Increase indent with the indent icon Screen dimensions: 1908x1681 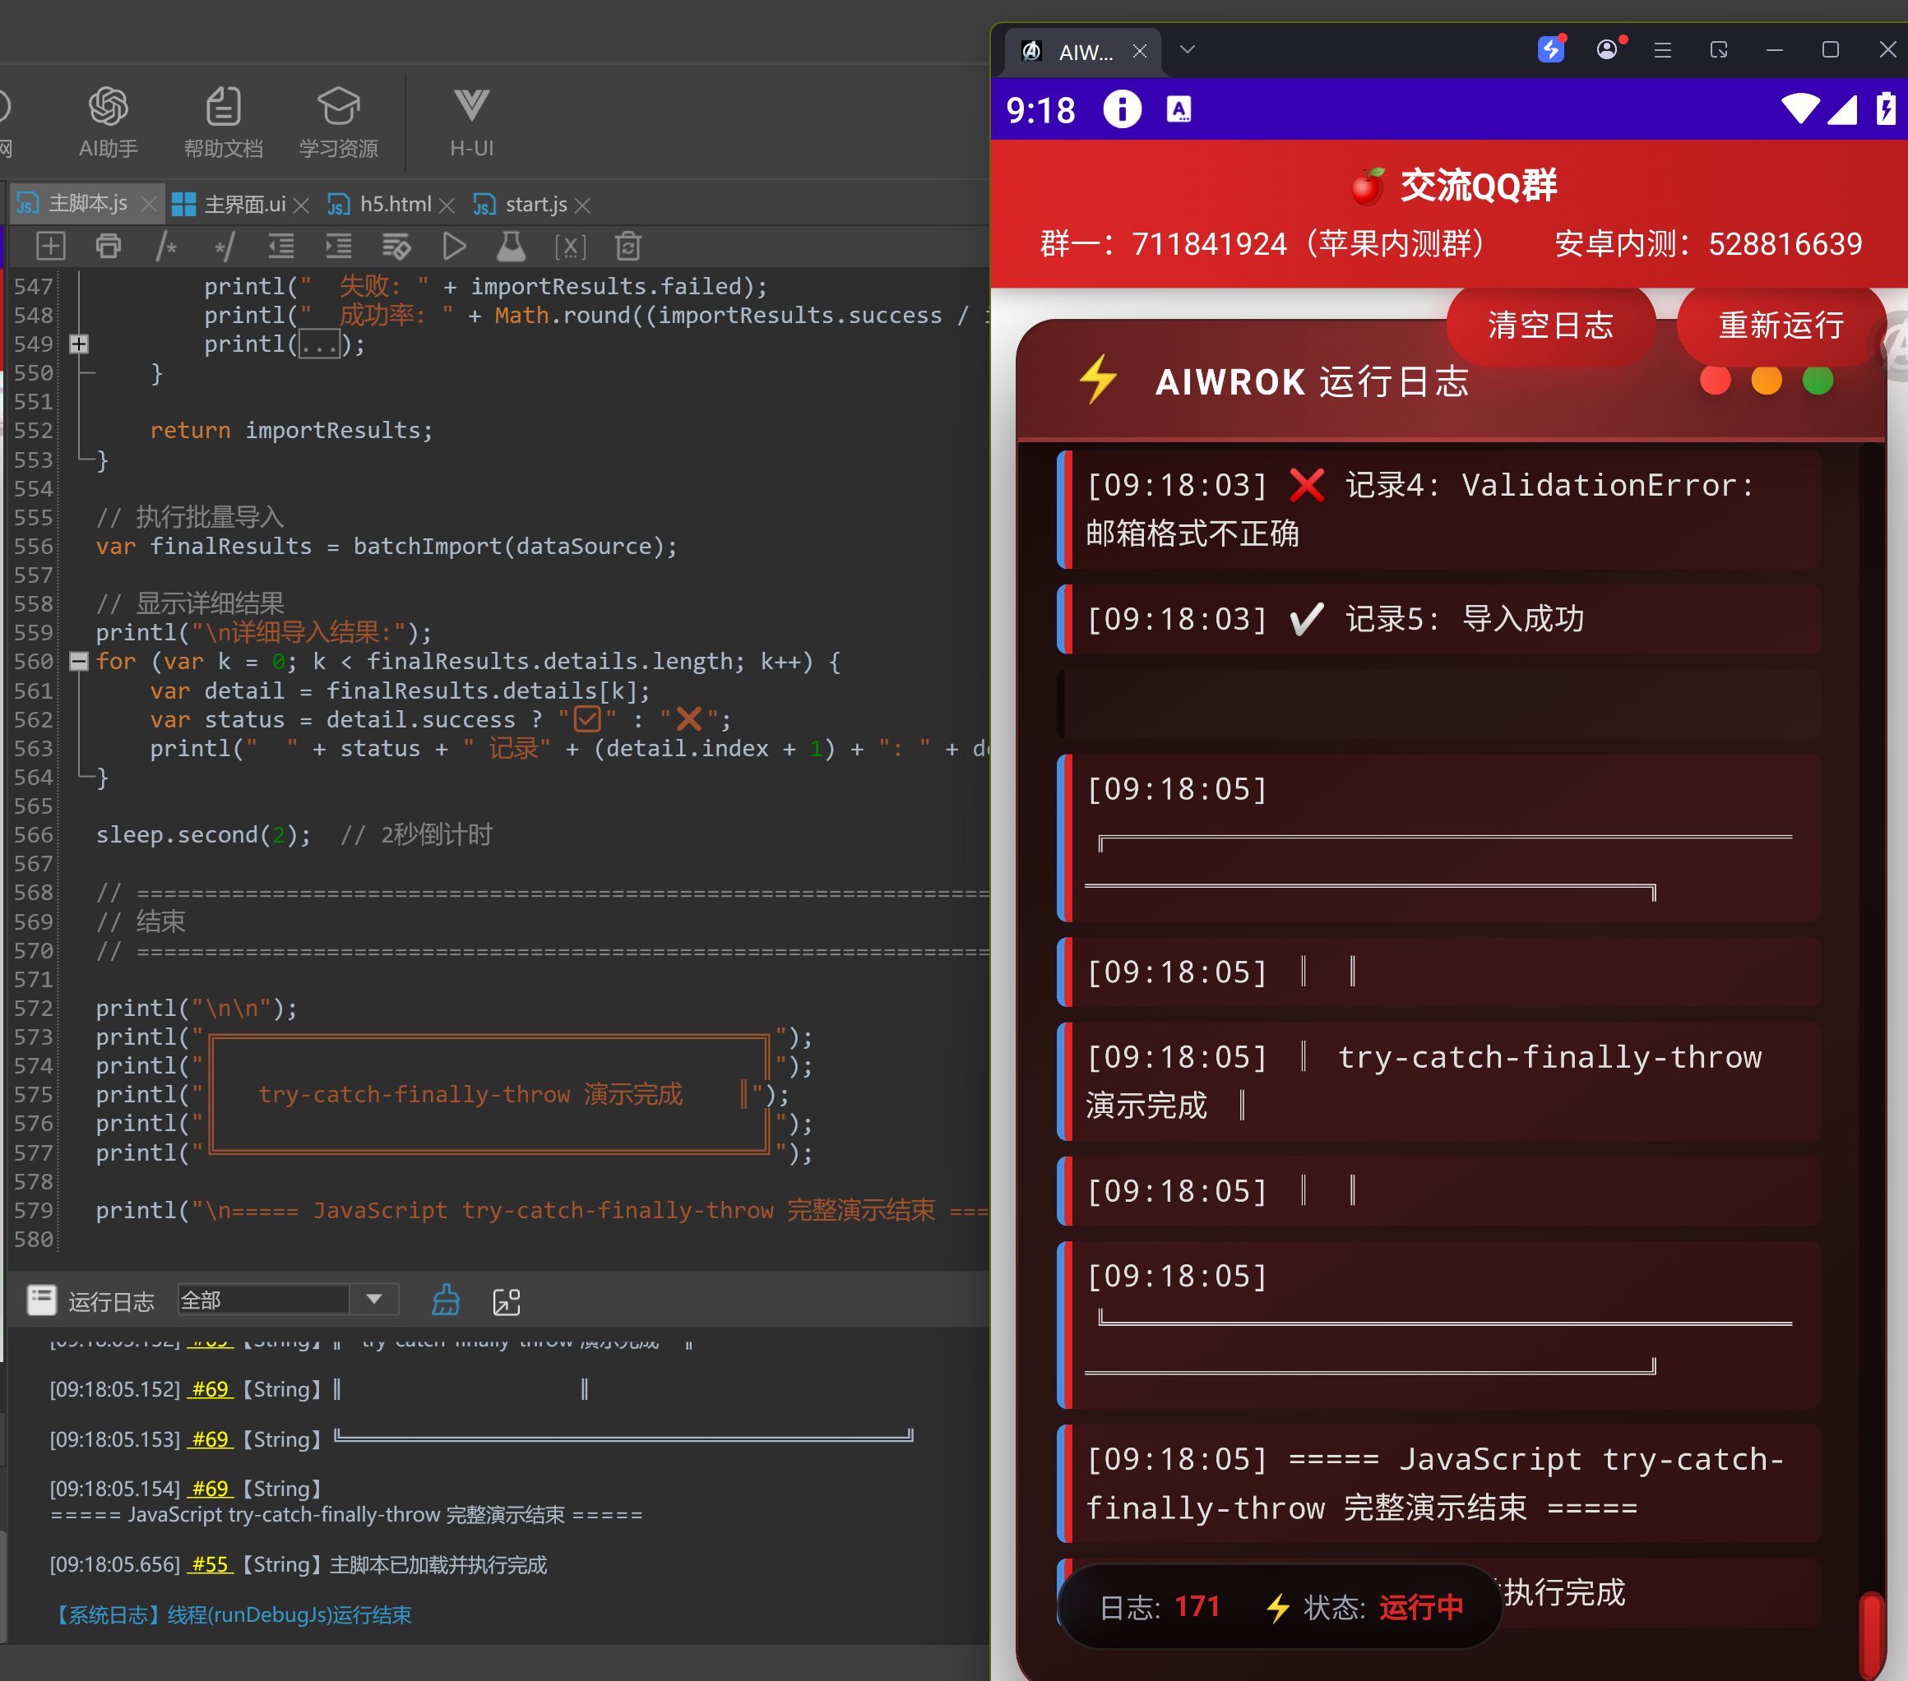339,247
